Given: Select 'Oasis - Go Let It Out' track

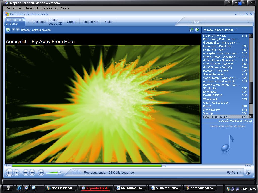Looking at the screenshot, I should (225, 103).
